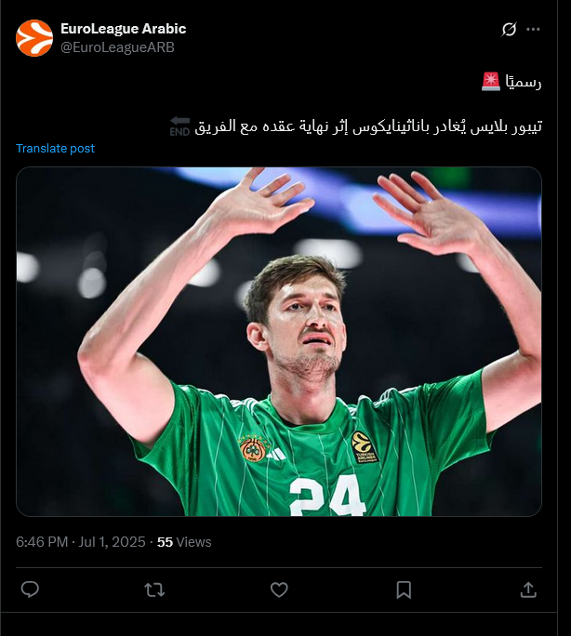Viewport: 571px width, 636px height.
Task: Click the word رسميًا in post
Action: click(x=524, y=82)
